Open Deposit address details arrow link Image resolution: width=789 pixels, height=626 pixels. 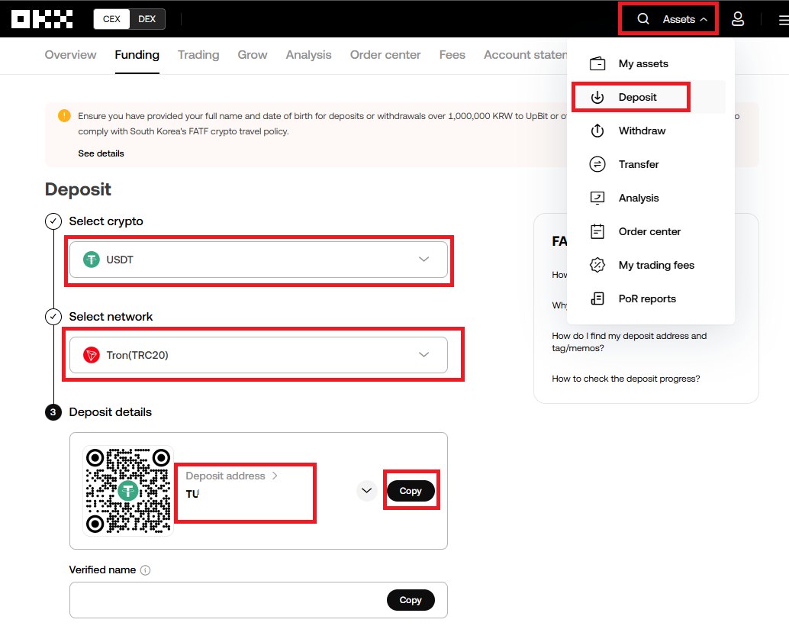click(x=231, y=476)
